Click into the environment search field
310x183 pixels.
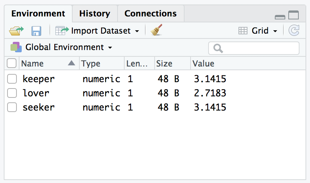[x=254, y=48]
